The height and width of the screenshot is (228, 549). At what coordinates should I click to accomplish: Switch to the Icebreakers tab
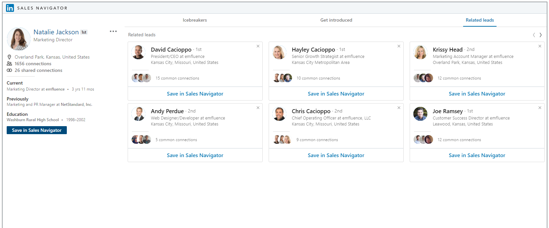[x=195, y=20]
